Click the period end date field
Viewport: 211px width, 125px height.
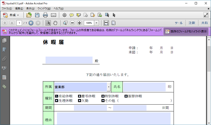[x=130, y=108]
